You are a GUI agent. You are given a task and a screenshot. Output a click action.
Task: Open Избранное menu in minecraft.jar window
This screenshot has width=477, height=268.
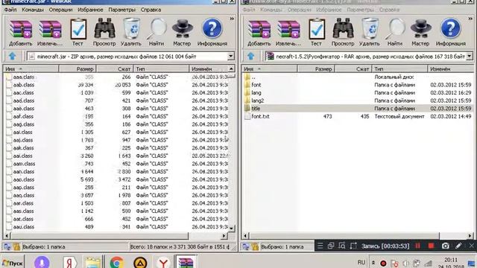90,10
